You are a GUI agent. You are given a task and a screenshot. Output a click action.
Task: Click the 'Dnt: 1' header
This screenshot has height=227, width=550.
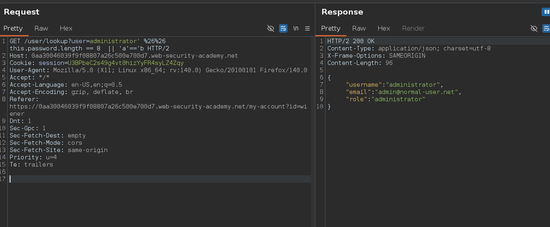pyautogui.click(x=21, y=121)
